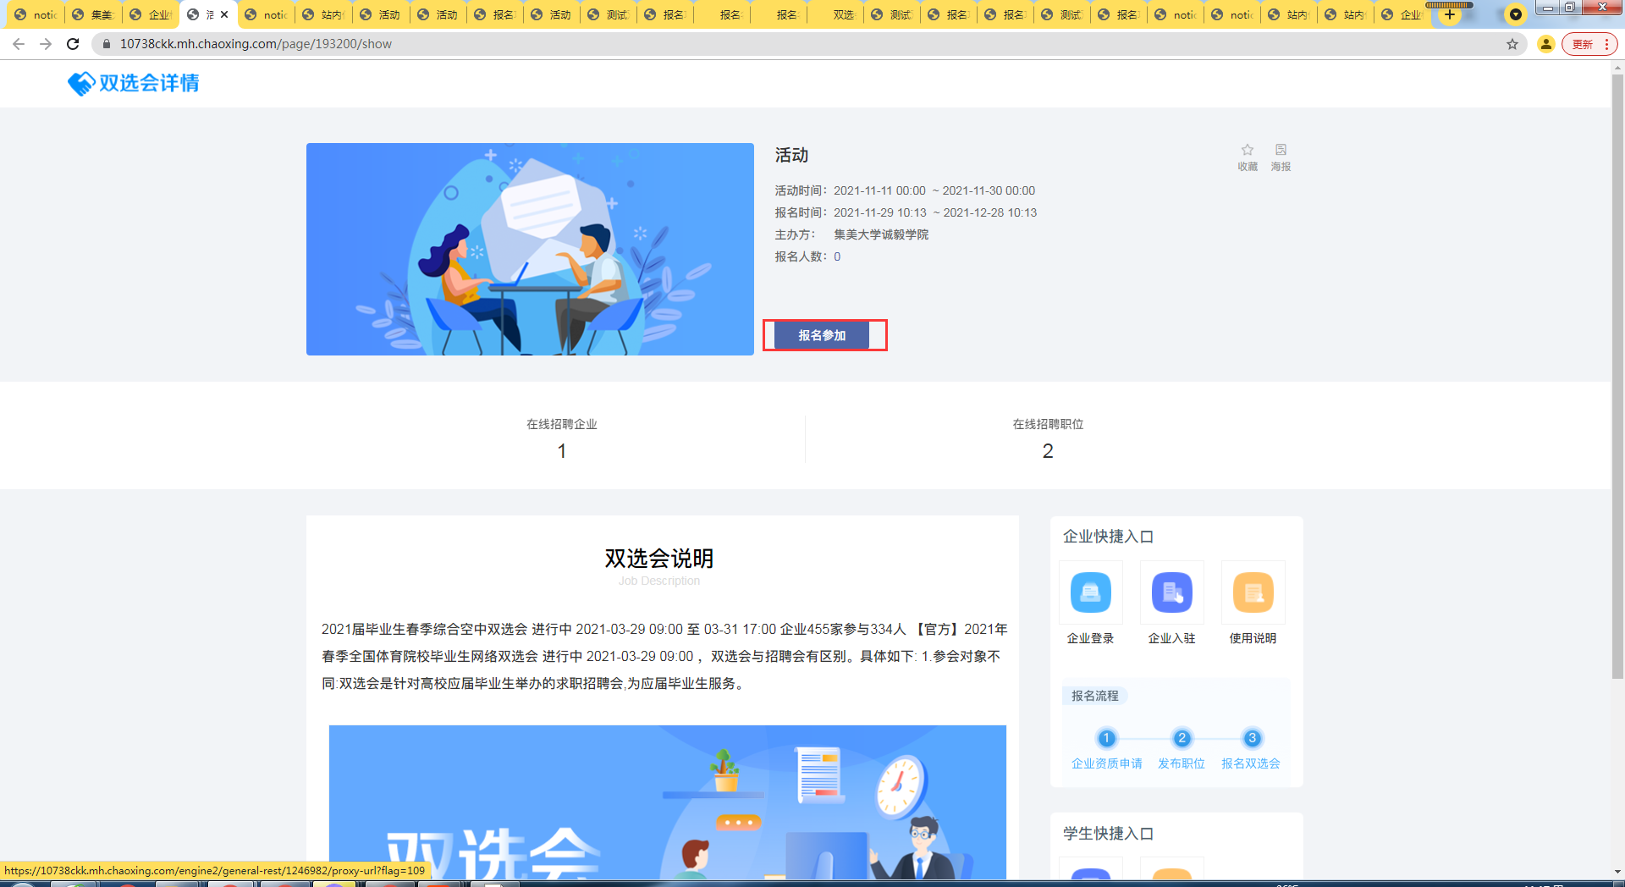1625x887 pixels.
Task: Click the 活动时间 date range text
Action: pos(934,190)
